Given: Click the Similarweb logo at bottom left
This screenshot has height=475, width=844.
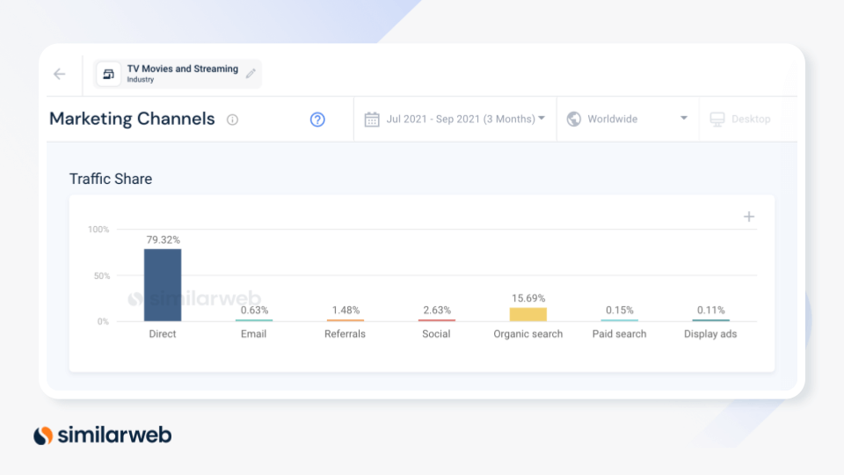Looking at the screenshot, I should [x=103, y=435].
